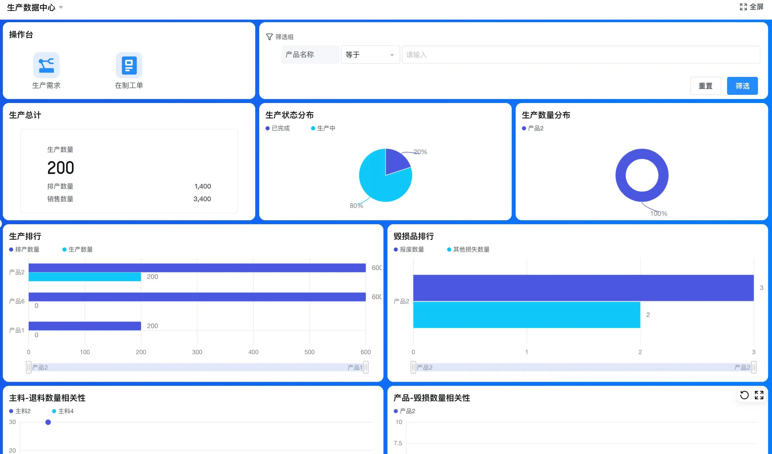This screenshot has height=454, width=772.
Task: Click the 筛选 button
Action: (x=742, y=86)
